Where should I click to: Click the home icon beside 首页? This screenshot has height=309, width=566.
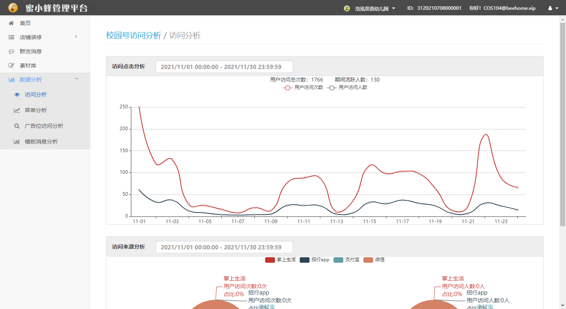pyautogui.click(x=11, y=23)
